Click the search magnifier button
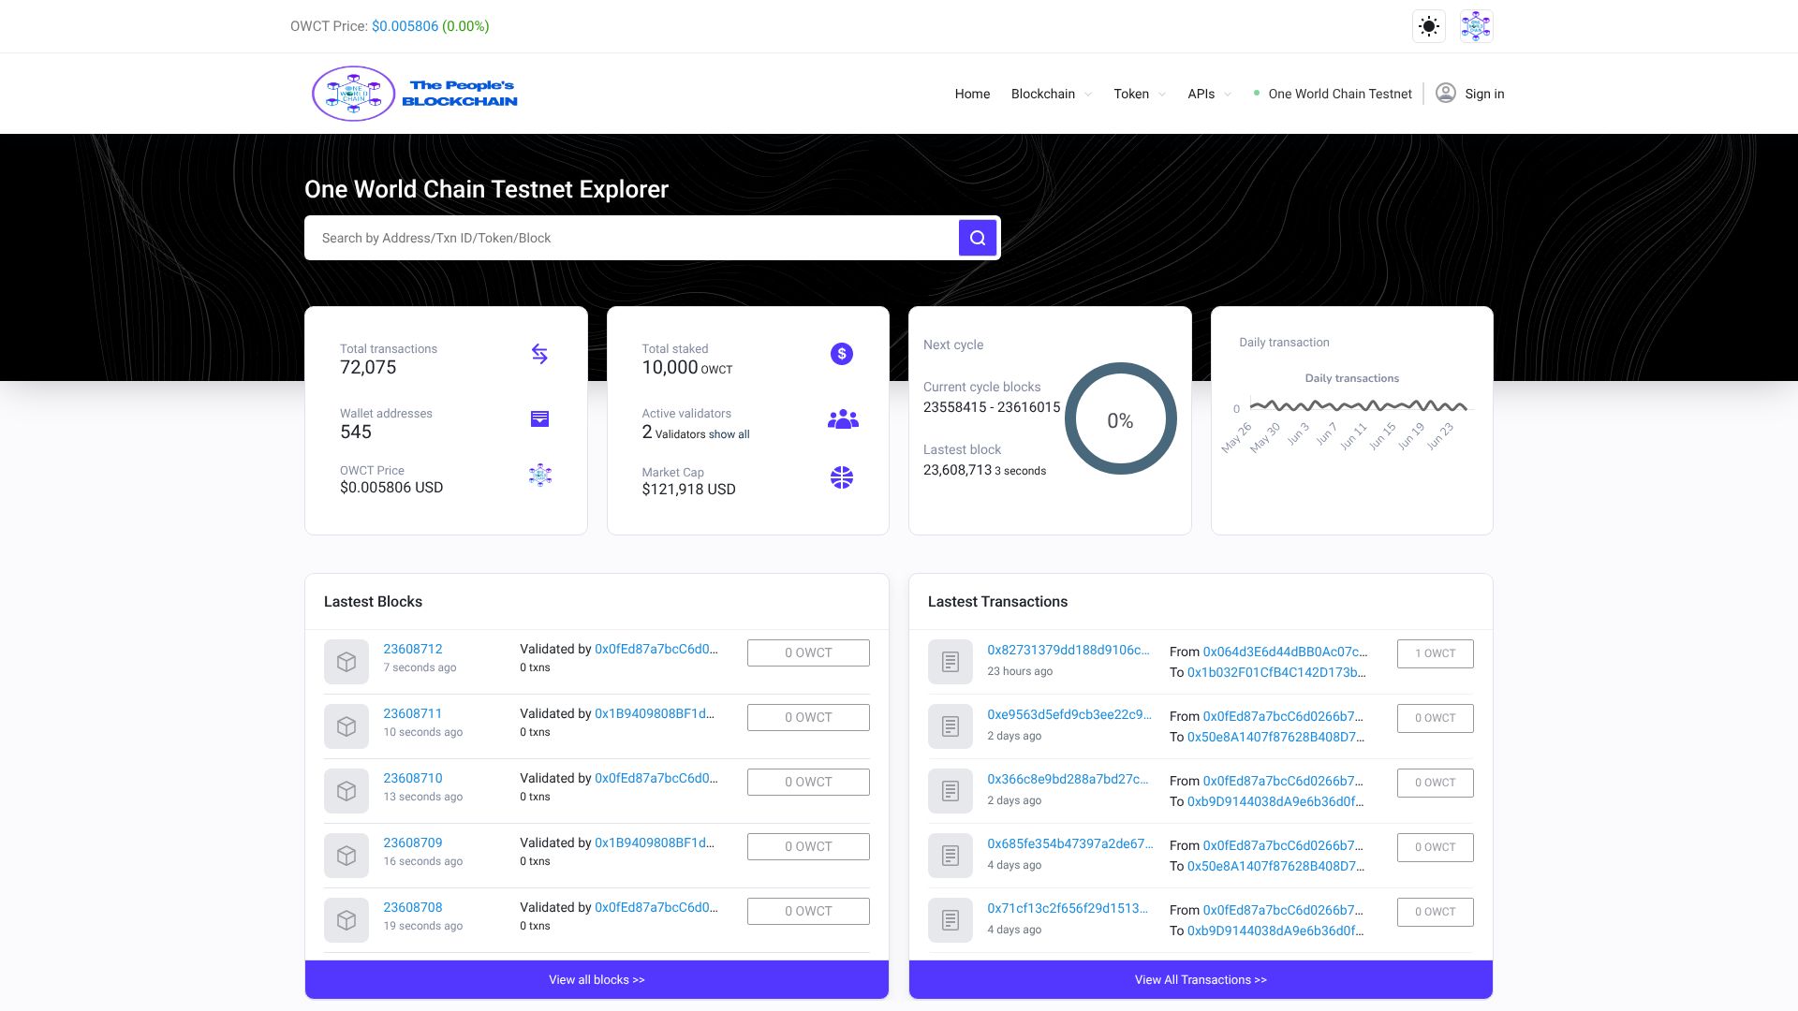 tap(978, 238)
